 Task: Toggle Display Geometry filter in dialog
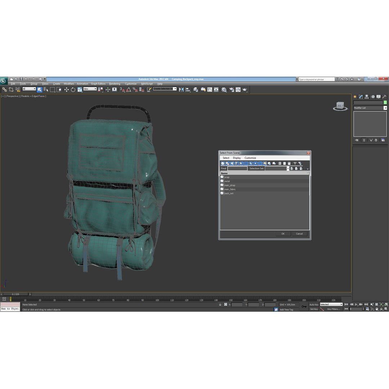click(x=223, y=163)
